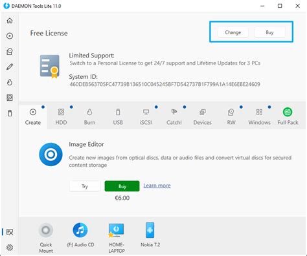
Task: Open the virtual drive sidebar icon
Action: coord(10,52)
